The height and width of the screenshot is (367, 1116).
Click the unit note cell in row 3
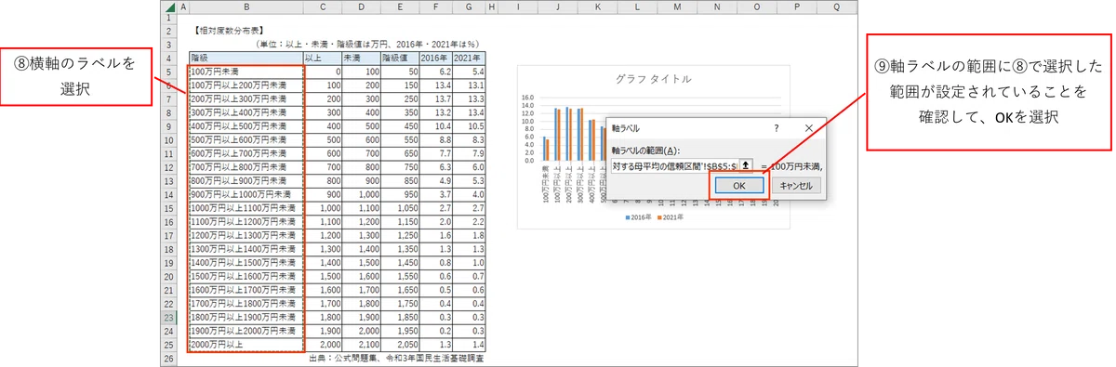(x=369, y=44)
